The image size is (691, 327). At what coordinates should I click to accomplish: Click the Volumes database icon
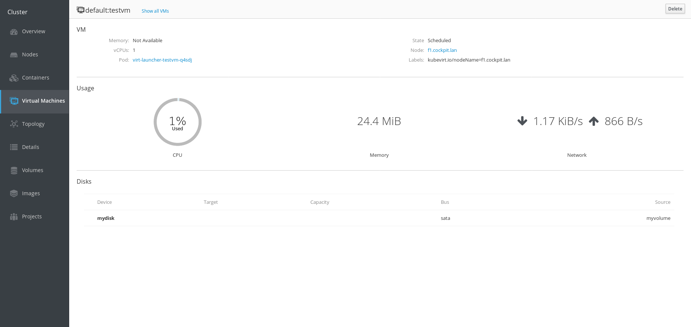(14, 171)
